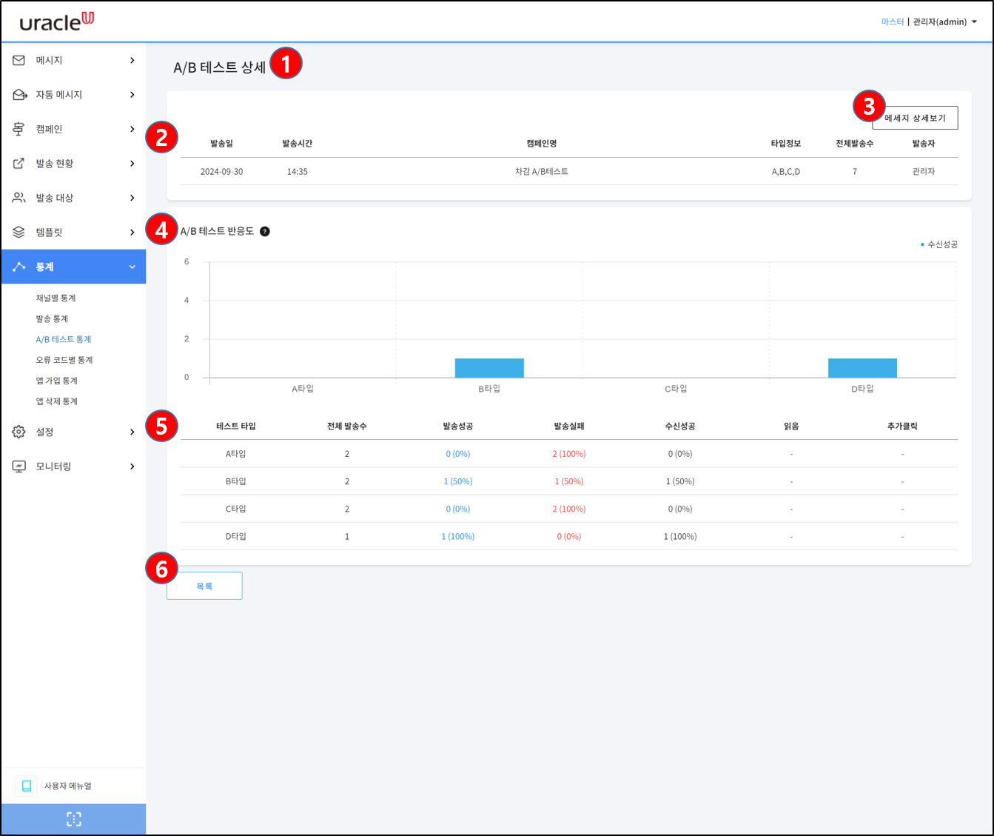The image size is (994, 836).
Task: Click the A/B 테스트 상세 page title
Action: [x=220, y=67]
